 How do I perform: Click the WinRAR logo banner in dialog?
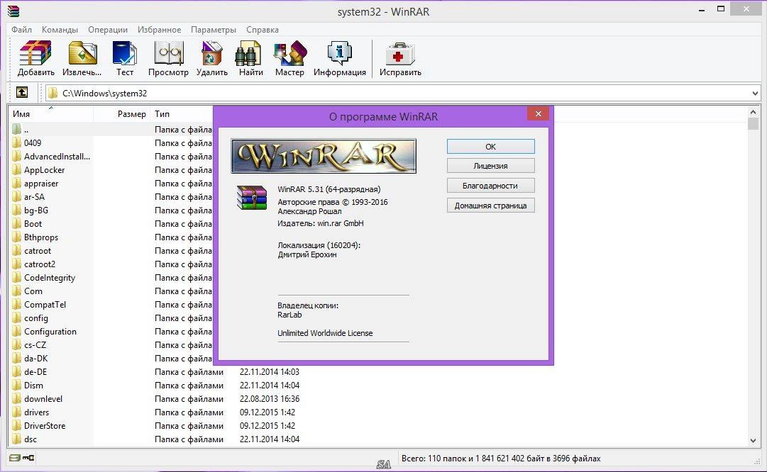point(324,156)
